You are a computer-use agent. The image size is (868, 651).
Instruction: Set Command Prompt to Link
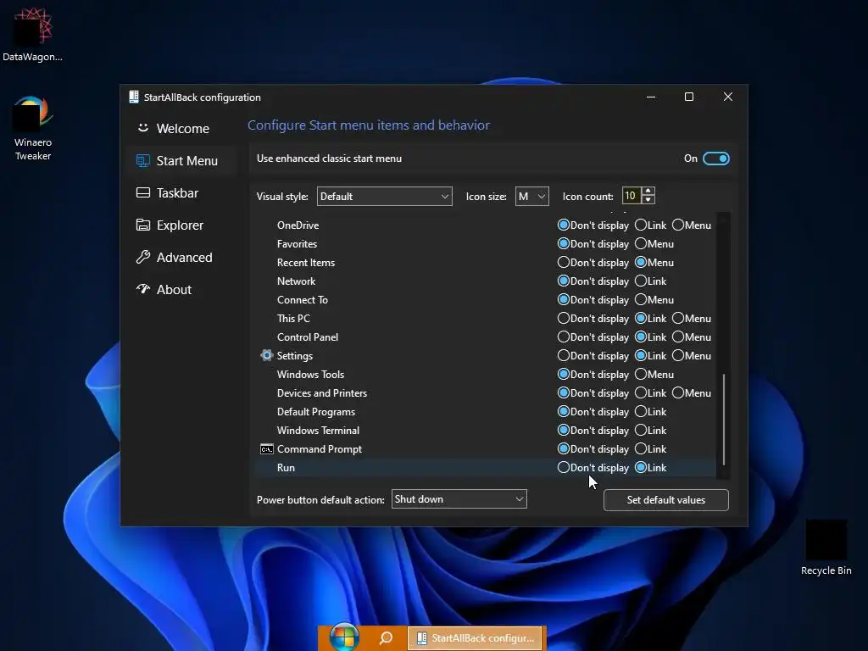(x=651, y=449)
